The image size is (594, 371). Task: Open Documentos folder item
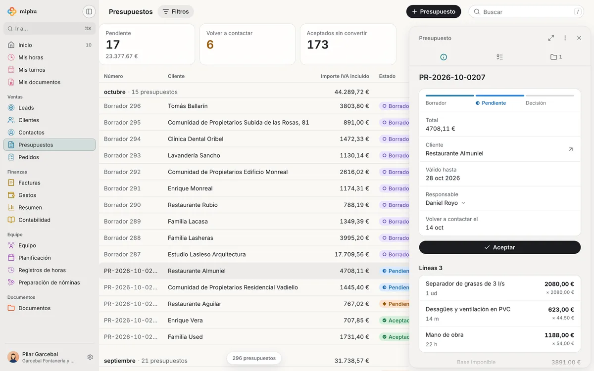click(49, 308)
